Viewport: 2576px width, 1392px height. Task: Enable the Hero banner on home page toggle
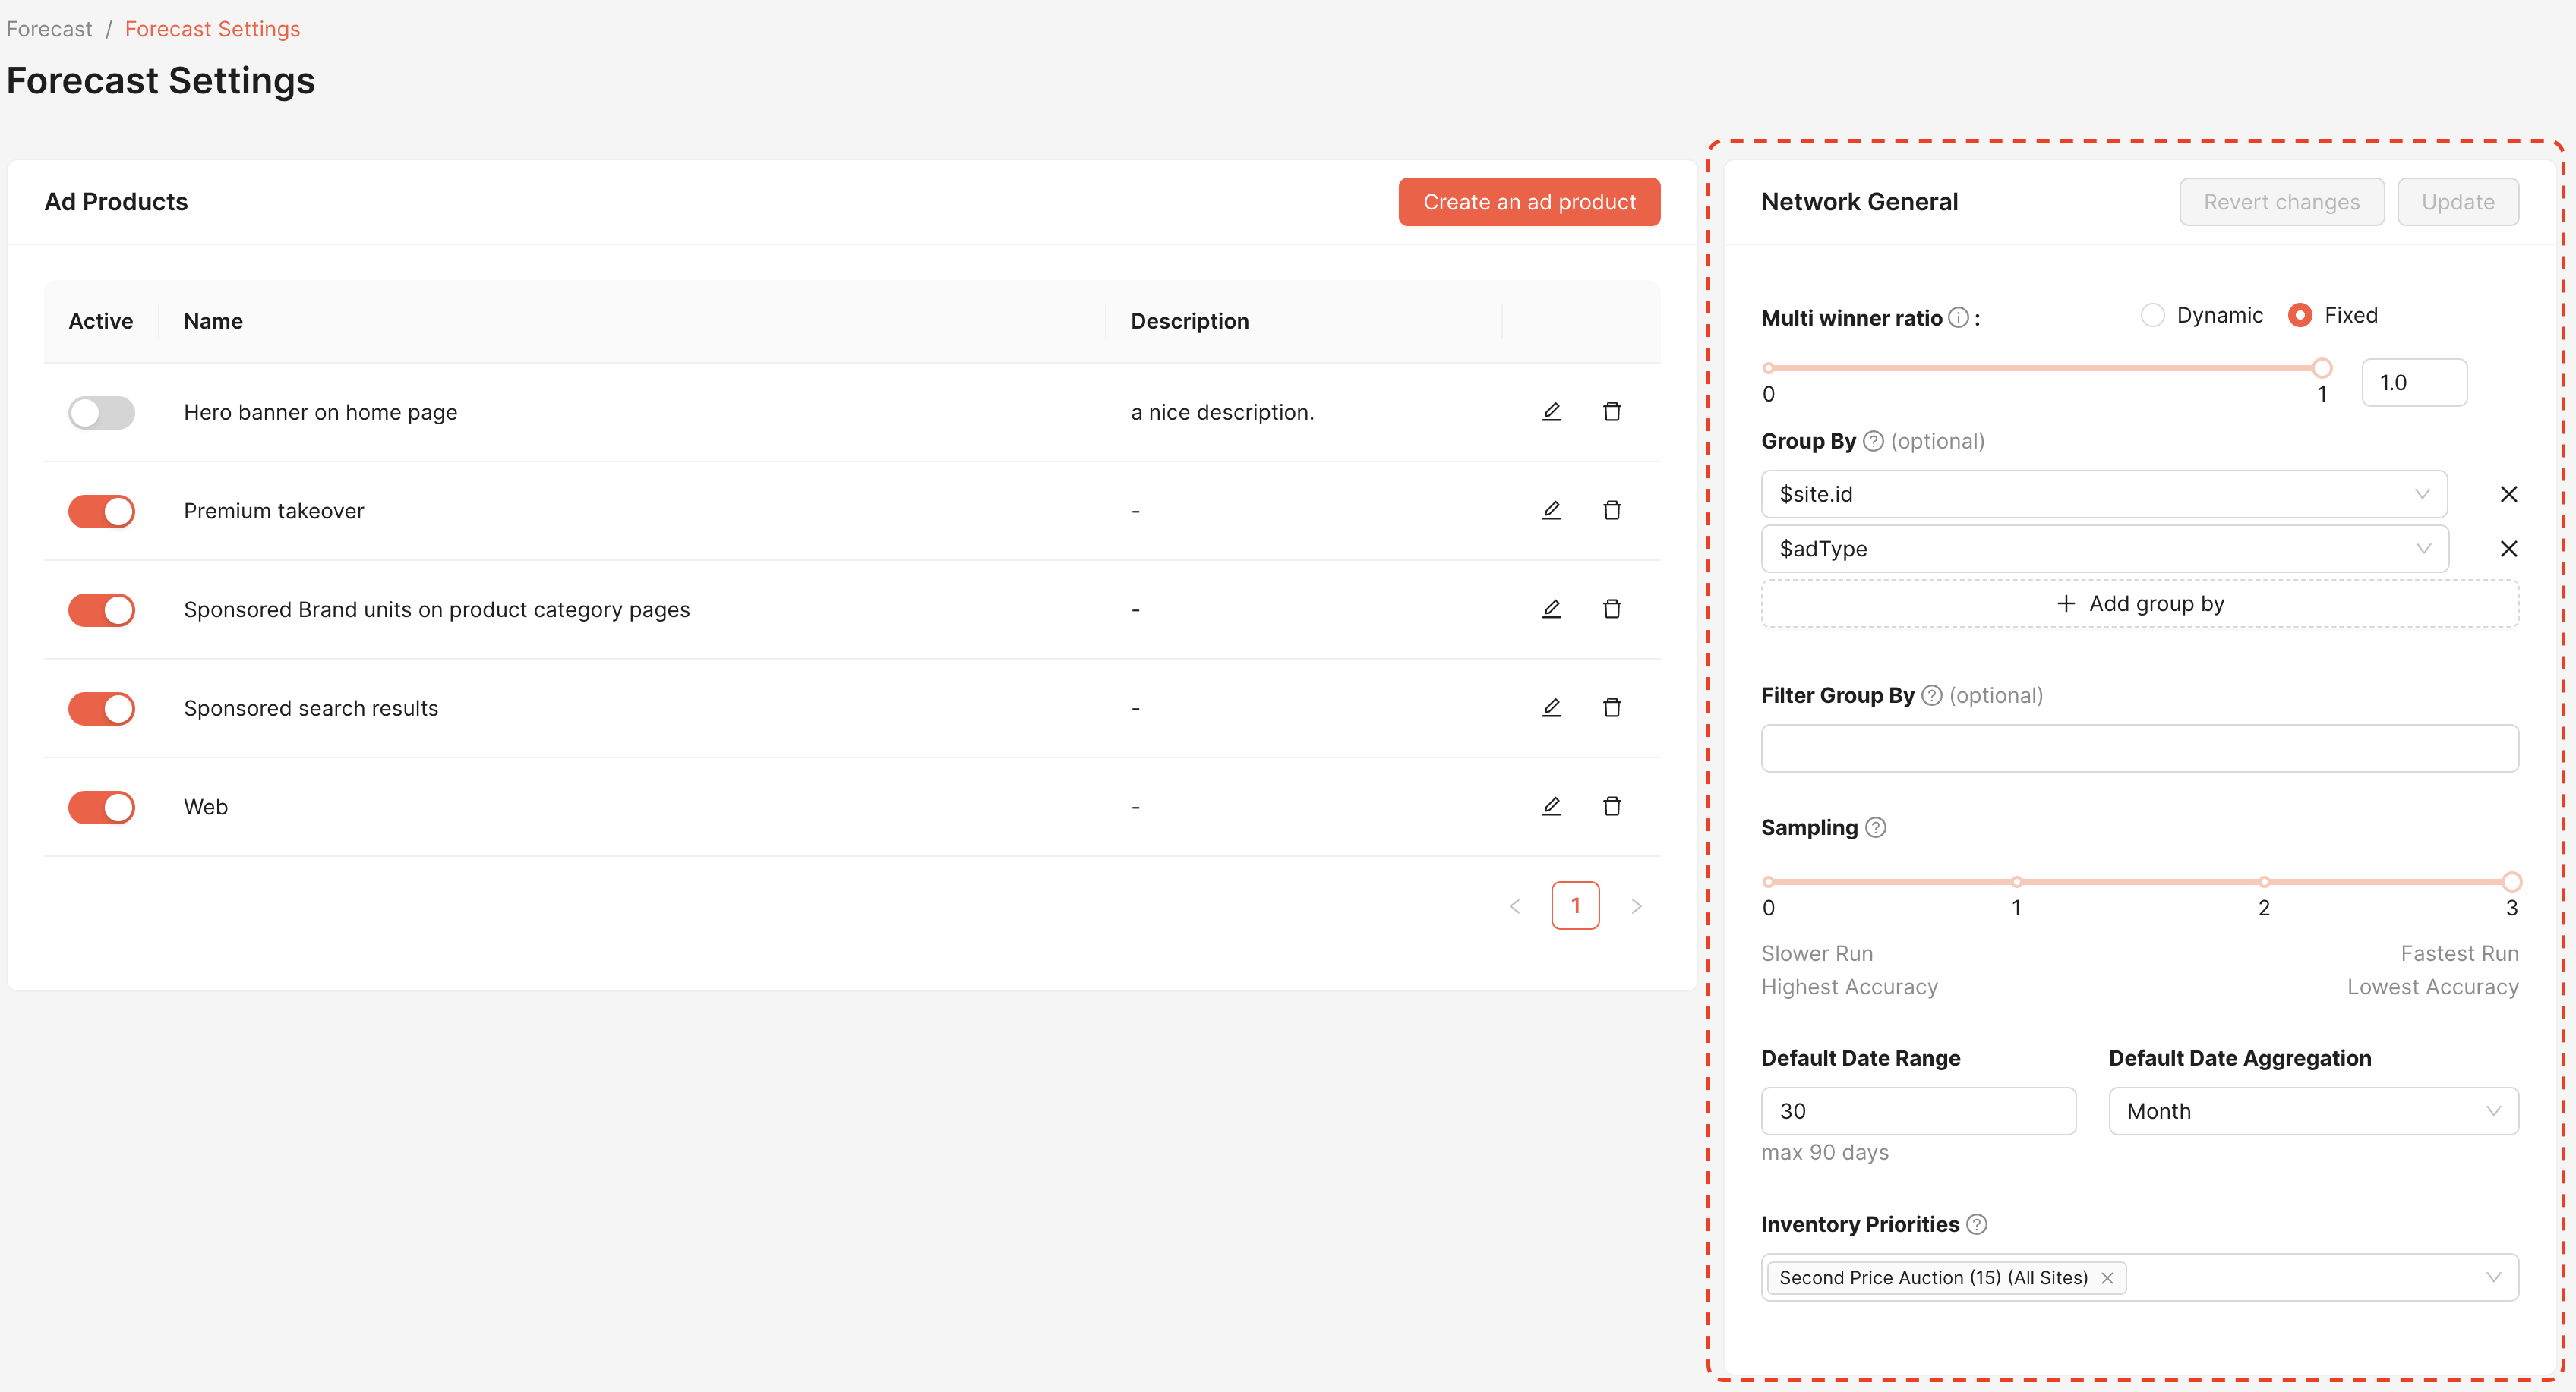click(101, 411)
